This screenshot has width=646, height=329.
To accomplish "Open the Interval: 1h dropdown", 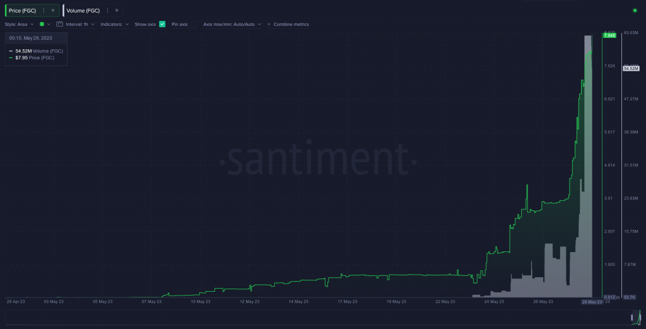I will coord(80,25).
